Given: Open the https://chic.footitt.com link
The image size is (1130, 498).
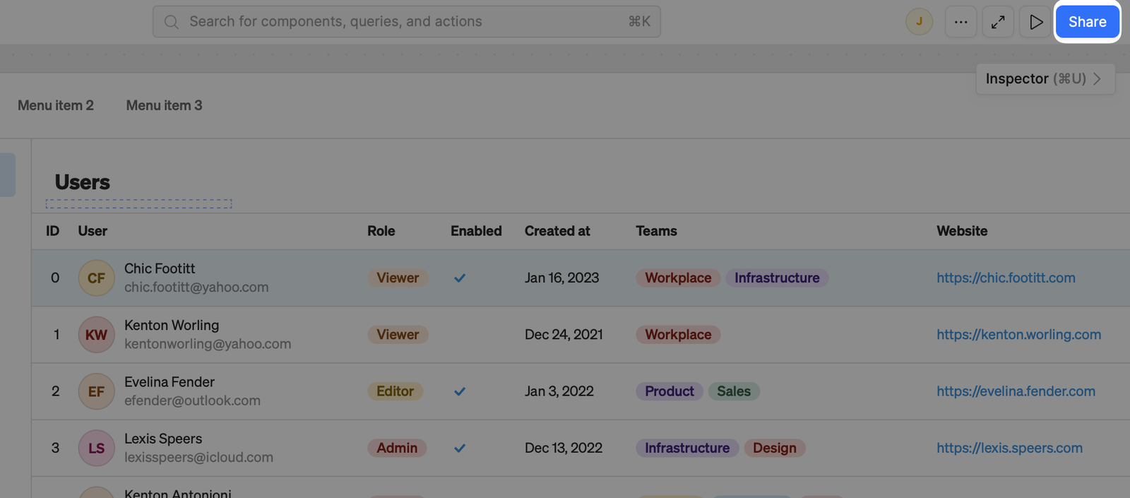Looking at the screenshot, I should coord(1006,278).
